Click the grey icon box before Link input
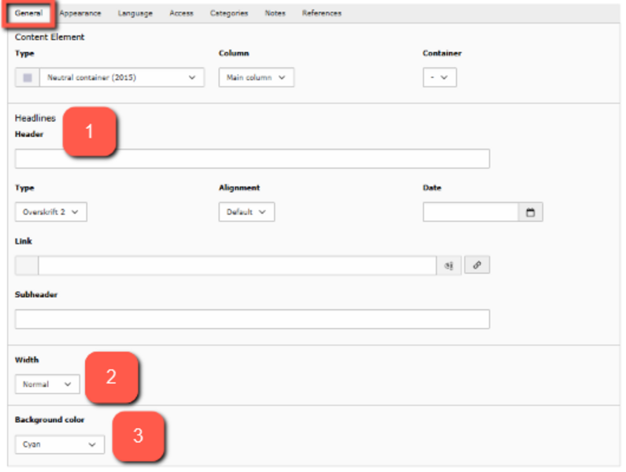Screen dimensions: 626x472 (x=27, y=266)
